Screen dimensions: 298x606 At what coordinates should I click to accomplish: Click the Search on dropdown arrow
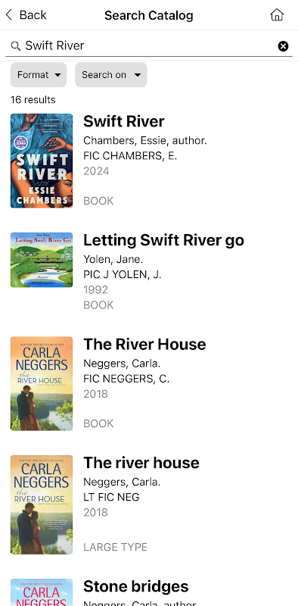coord(138,75)
